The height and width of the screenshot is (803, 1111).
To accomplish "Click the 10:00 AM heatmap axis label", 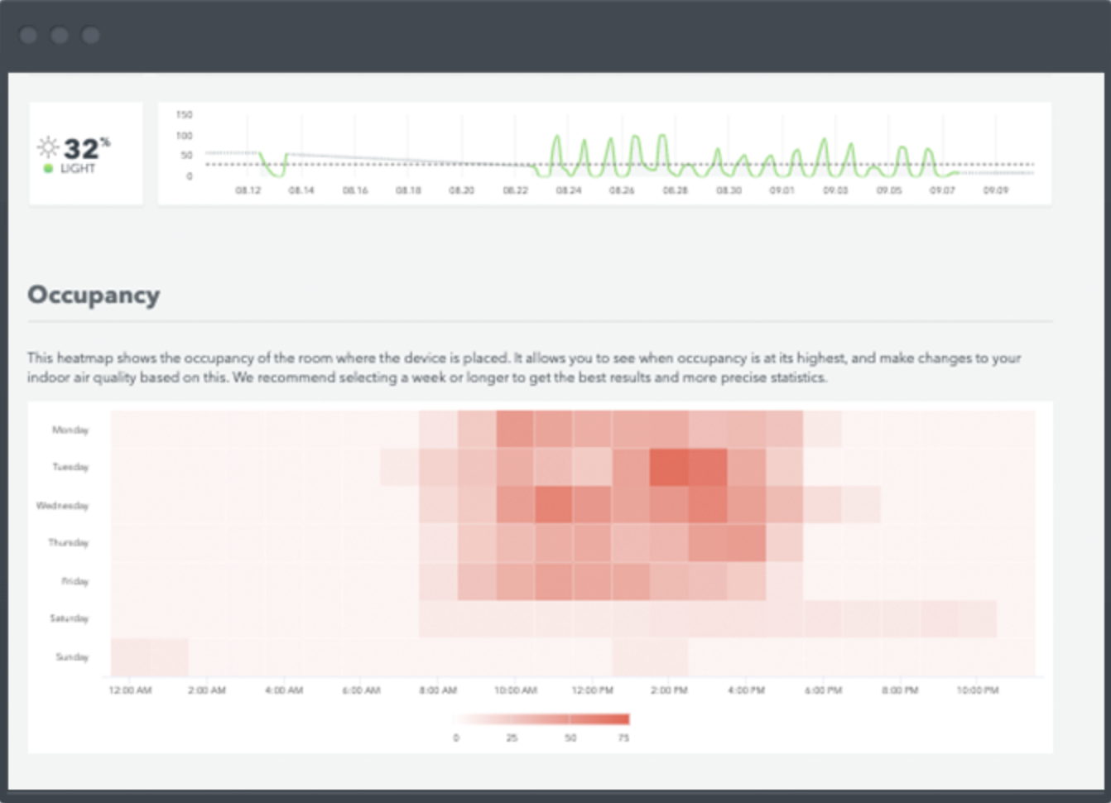I will point(515,690).
